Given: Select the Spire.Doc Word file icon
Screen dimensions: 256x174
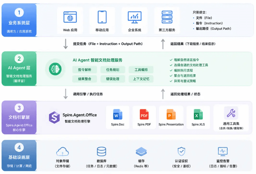Looking at the screenshot, I should click(118, 114).
